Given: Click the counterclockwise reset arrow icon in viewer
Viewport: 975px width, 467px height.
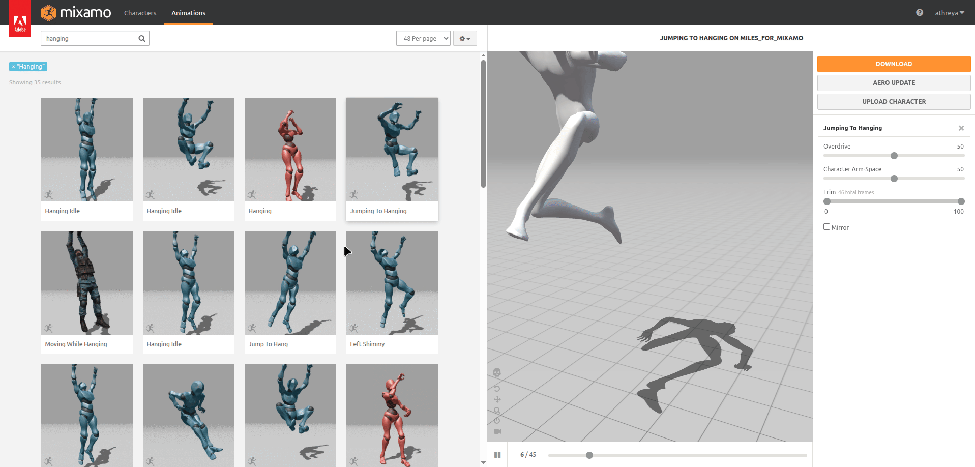Looking at the screenshot, I should (497, 388).
